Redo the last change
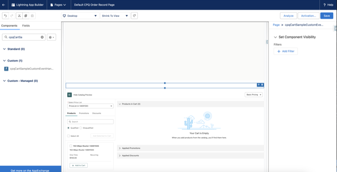Viewport: 337px width, 172px height. point(12,15)
